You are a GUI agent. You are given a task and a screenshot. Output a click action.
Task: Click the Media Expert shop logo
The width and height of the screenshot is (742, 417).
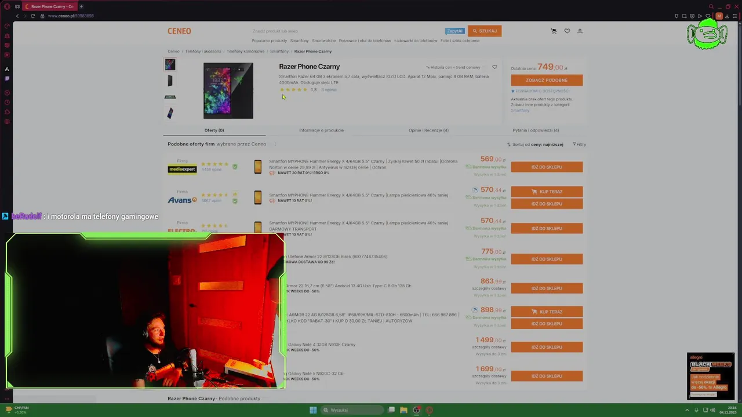182,169
